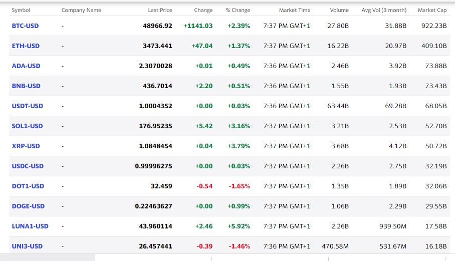
Task: Select the DOT1-USD ticker link
Action: (28, 186)
